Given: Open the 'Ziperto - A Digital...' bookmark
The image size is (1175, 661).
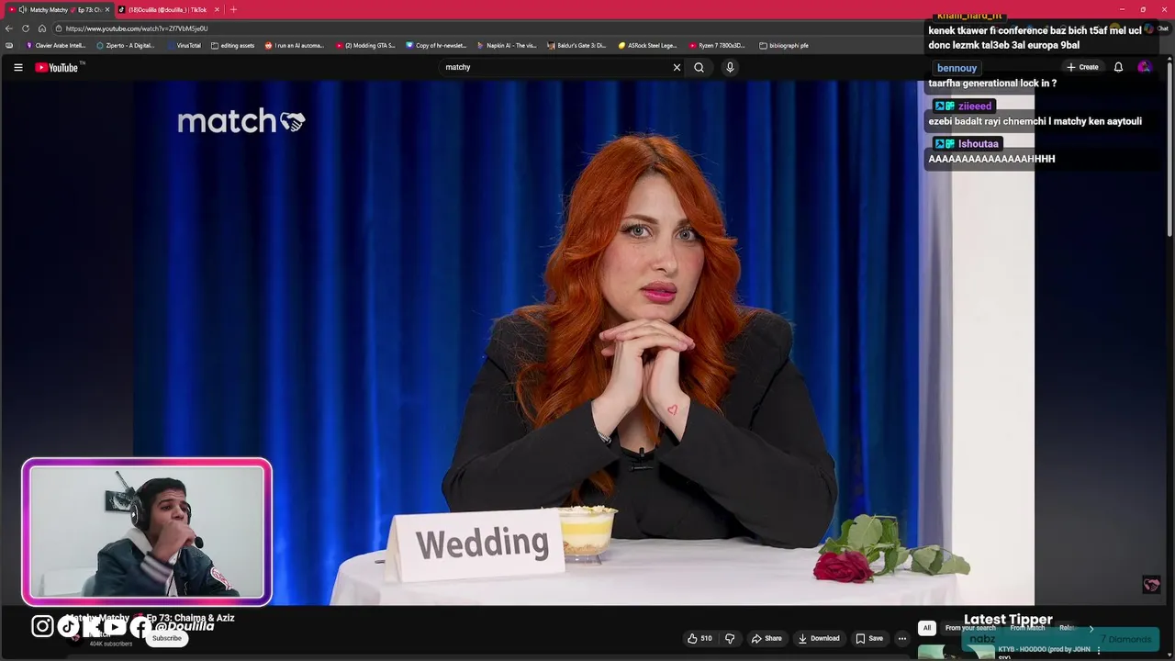Looking at the screenshot, I should 126,45.
